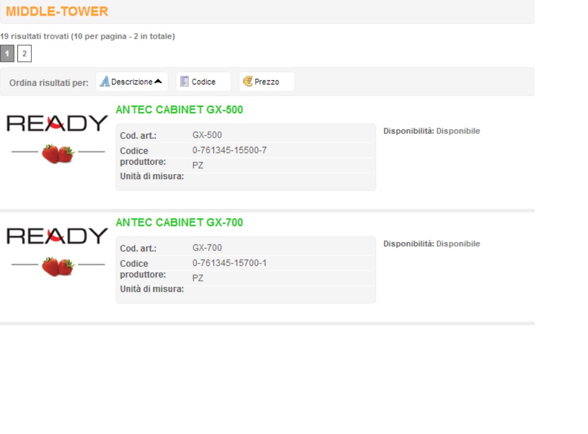
Task: Sort results by Codice
Action: (x=203, y=81)
